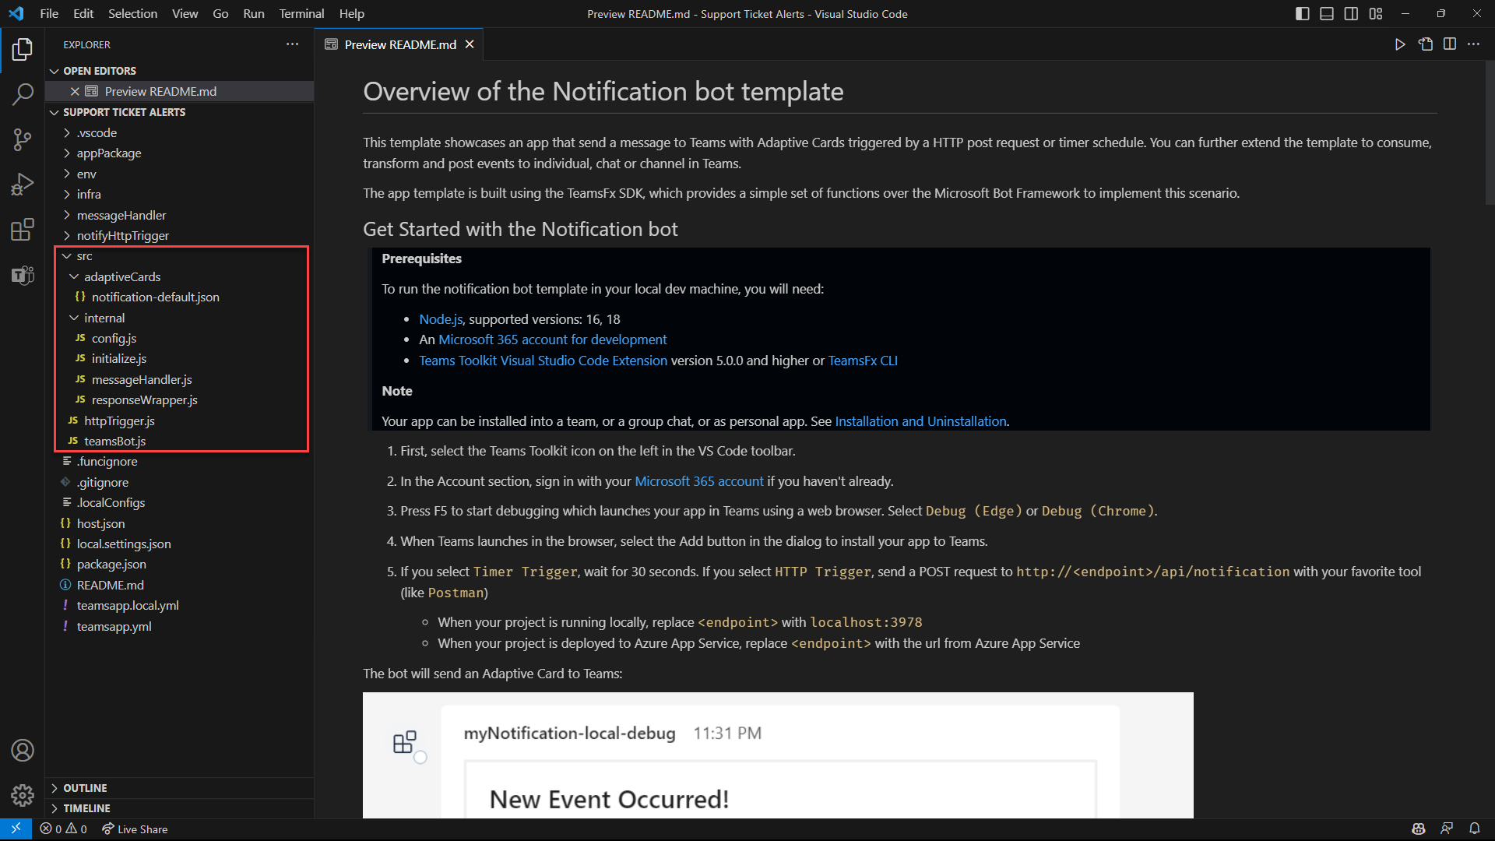Select the Run and Debug icon

(x=23, y=184)
